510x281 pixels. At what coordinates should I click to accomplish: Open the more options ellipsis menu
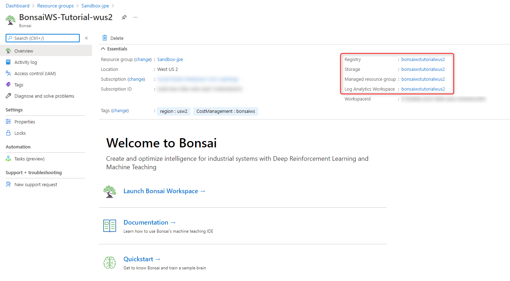point(135,17)
